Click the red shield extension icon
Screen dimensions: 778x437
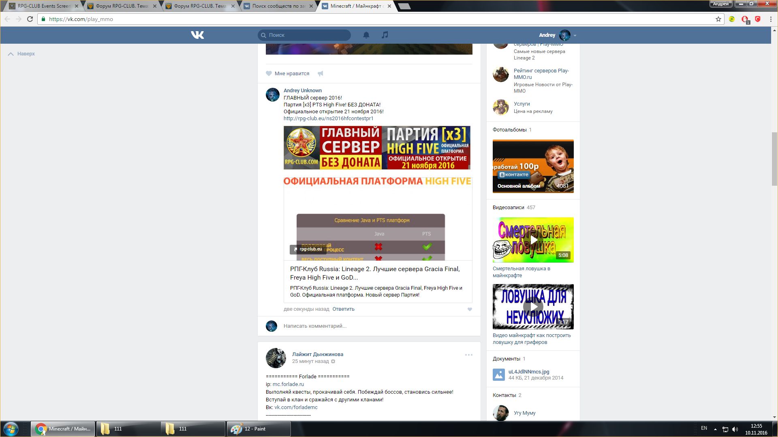(758, 19)
